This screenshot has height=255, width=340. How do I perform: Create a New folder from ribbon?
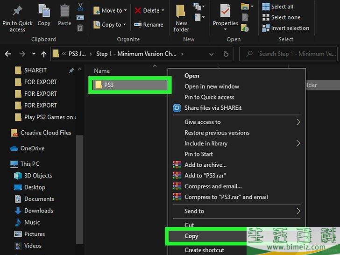click(x=181, y=18)
